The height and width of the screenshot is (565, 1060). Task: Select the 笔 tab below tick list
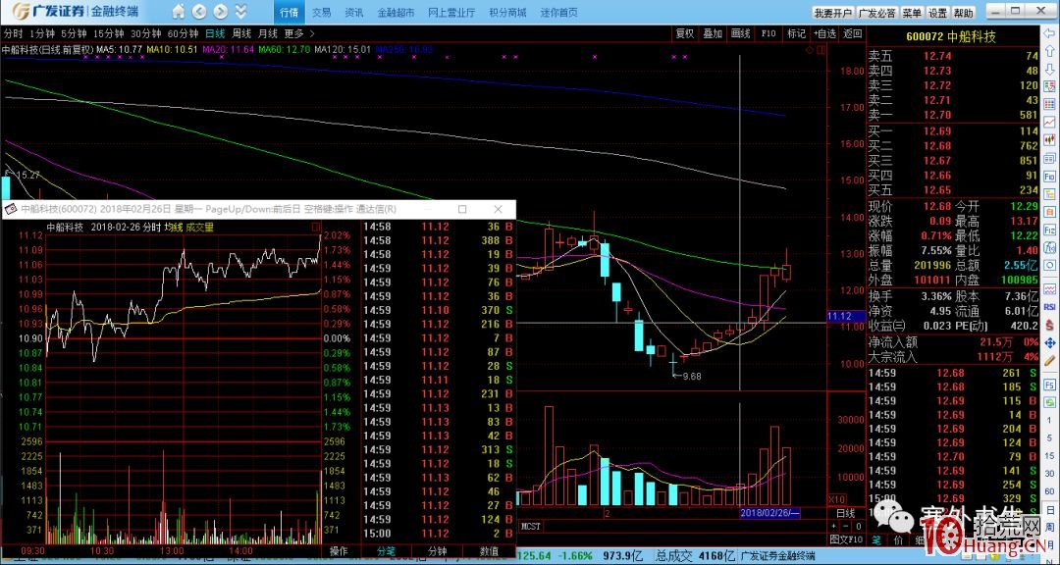pos(875,540)
